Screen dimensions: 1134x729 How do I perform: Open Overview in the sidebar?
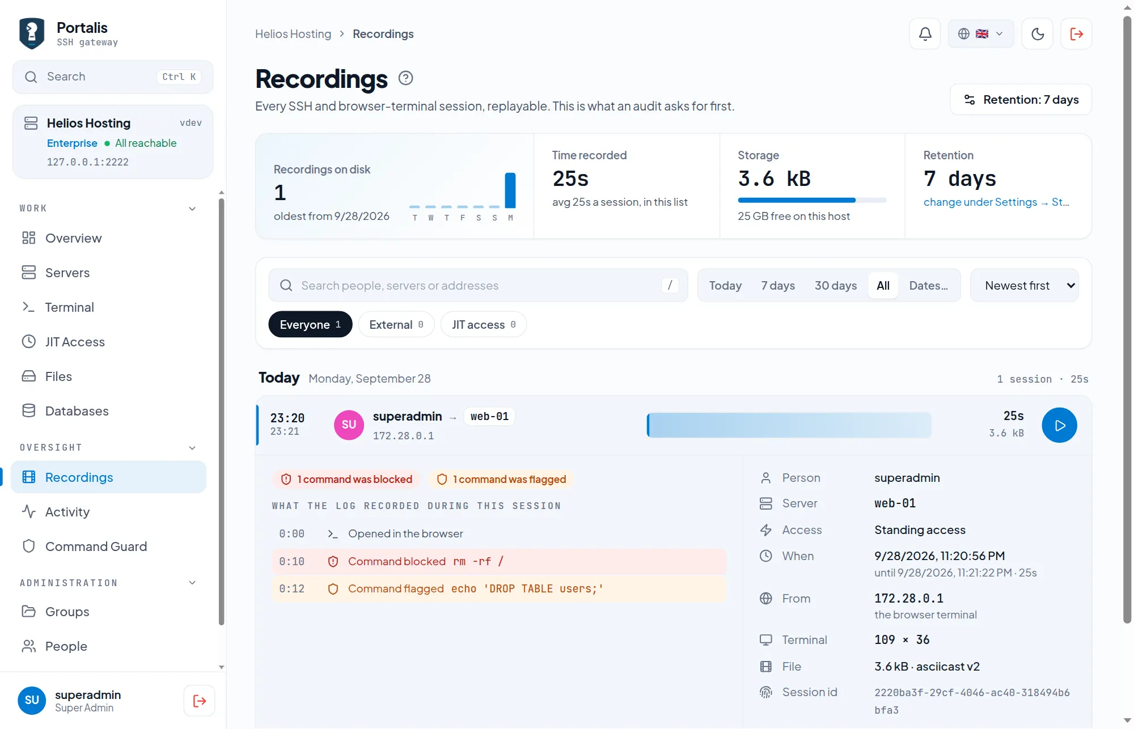[109, 238]
